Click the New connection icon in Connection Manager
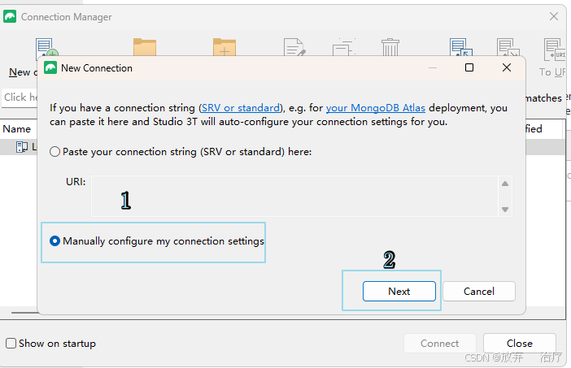The height and width of the screenshot is (368, 571). point(46,47)
